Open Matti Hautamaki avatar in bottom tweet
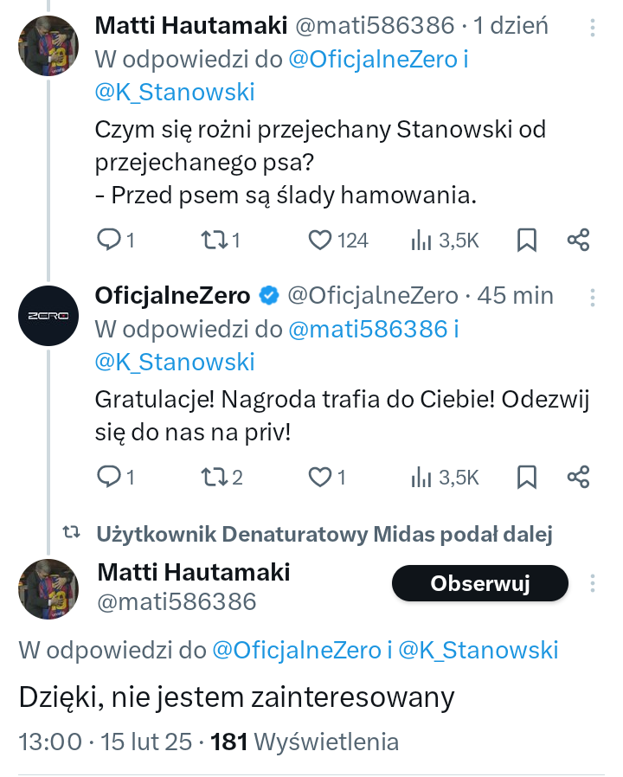The image size is (623, 777). tap(49, 588)
